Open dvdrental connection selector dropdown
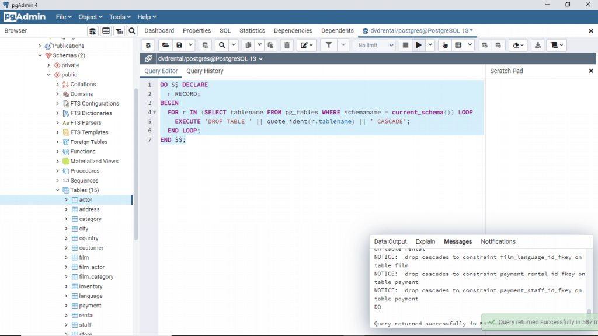 (x=210, y=59)
